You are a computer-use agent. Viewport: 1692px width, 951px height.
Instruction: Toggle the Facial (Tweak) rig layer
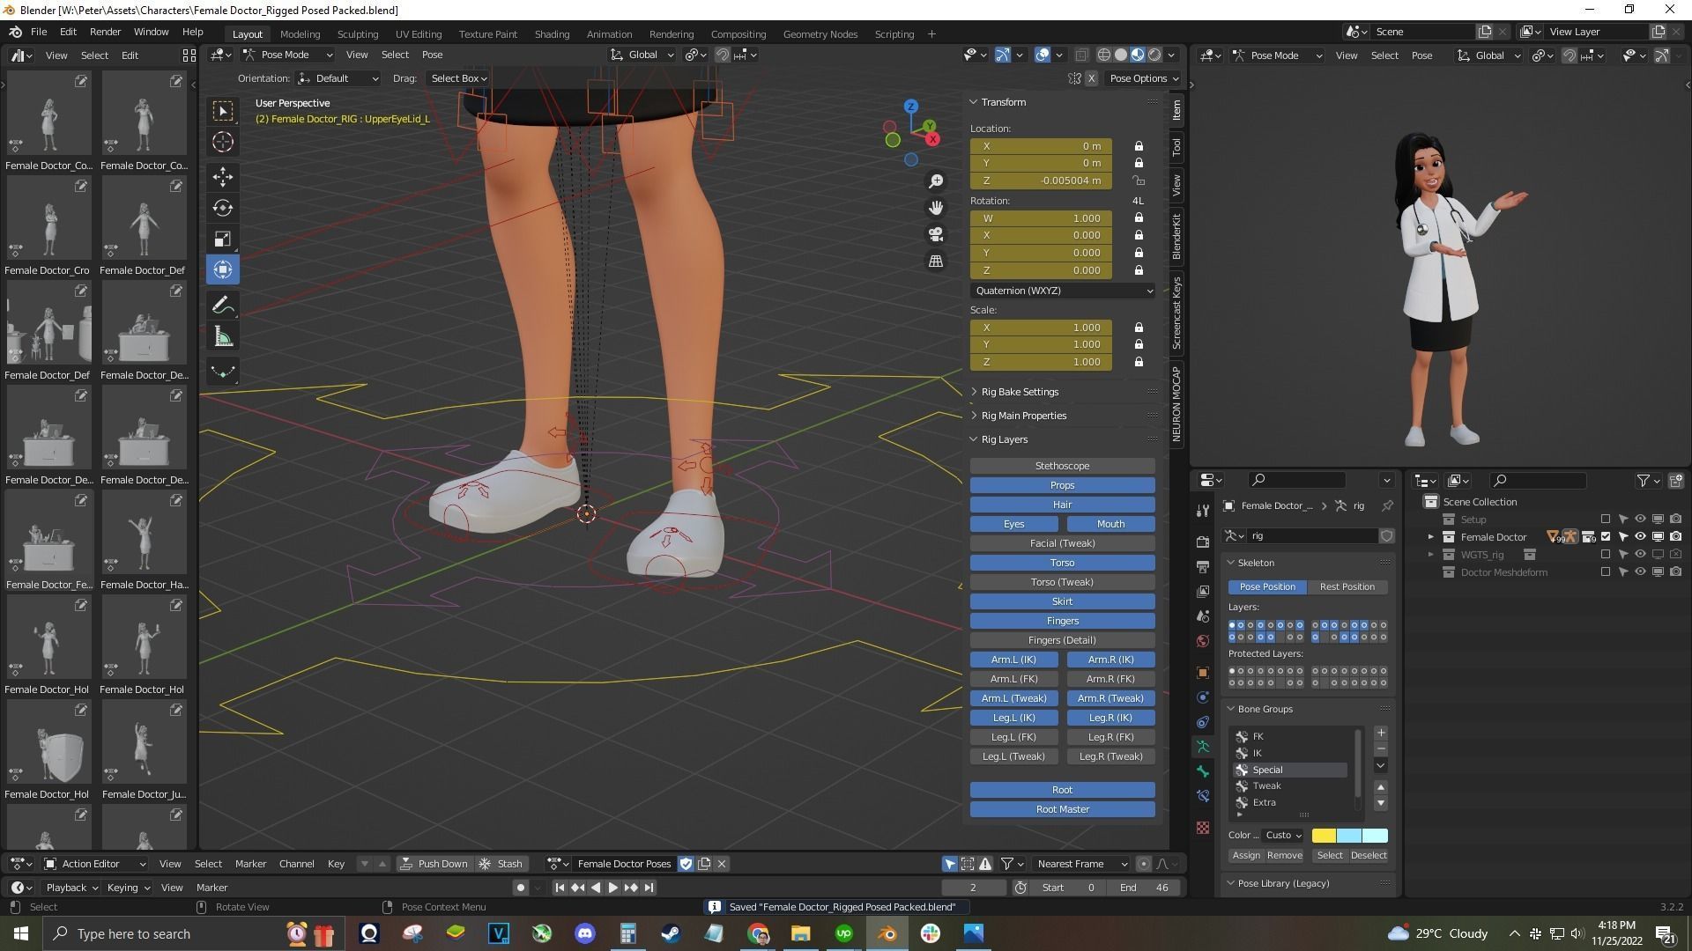[x=1062, y=543]
